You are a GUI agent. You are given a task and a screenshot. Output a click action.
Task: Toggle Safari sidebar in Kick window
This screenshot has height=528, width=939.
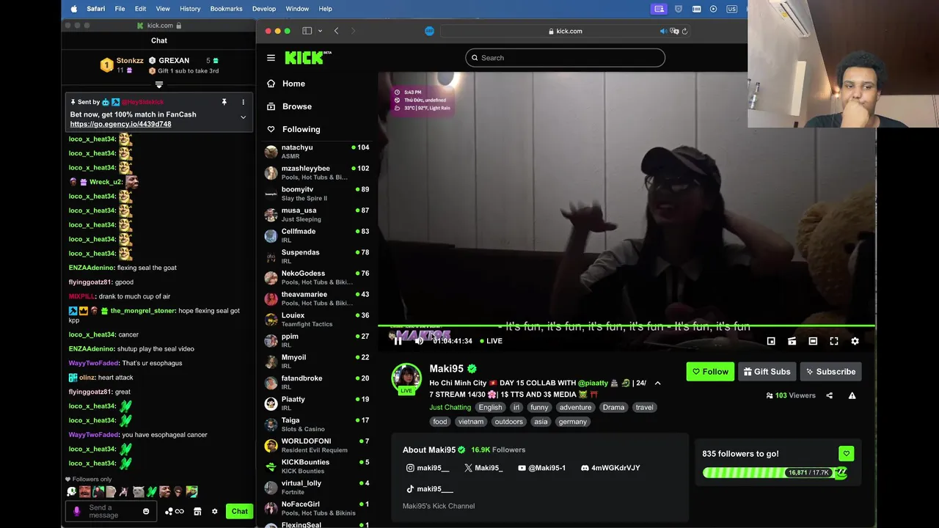pos(307,31)
